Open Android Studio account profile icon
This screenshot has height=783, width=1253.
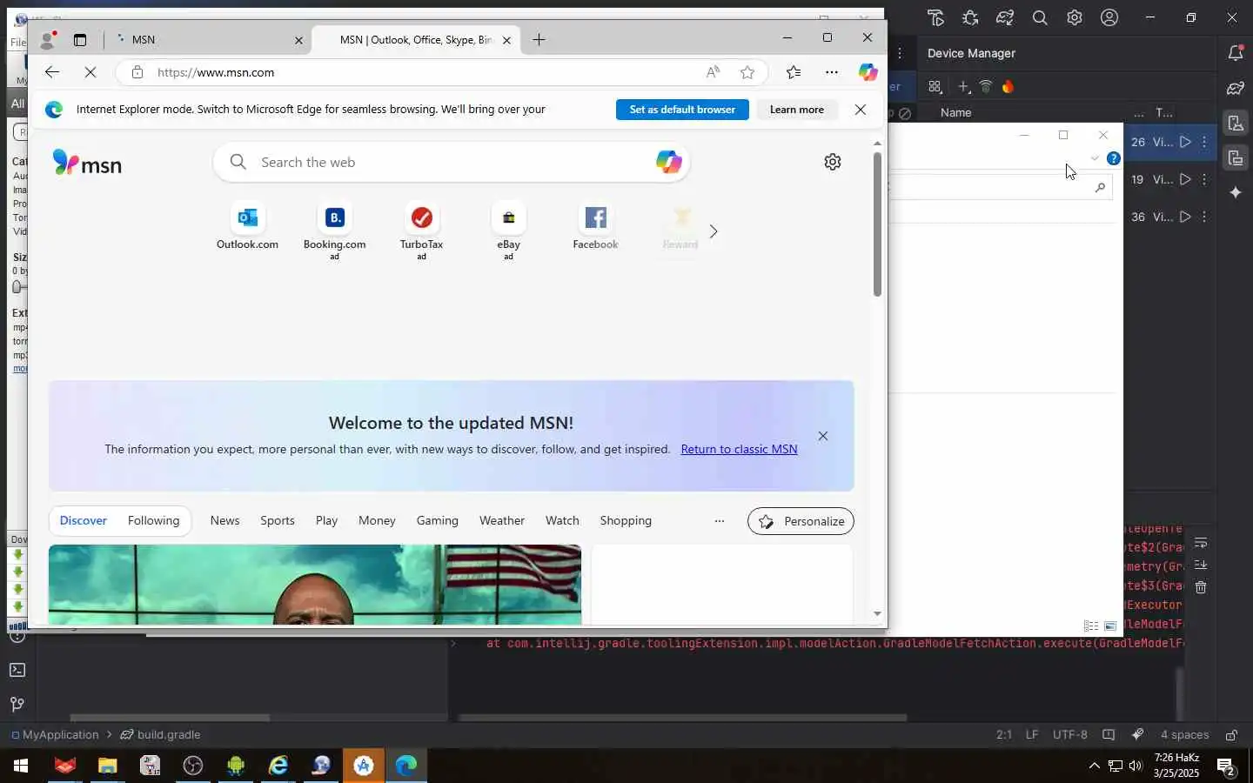pyautogui.click(x=1109, y=17)
